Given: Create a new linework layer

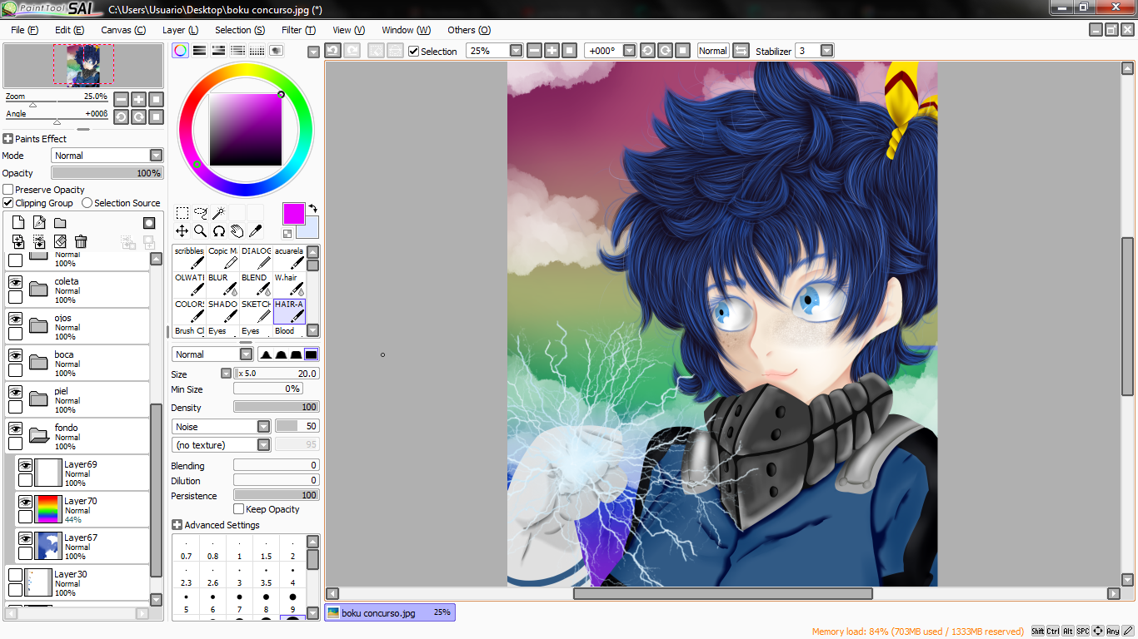Looking at the screenshot, I should pyautogui.click(x=39, y=223).
